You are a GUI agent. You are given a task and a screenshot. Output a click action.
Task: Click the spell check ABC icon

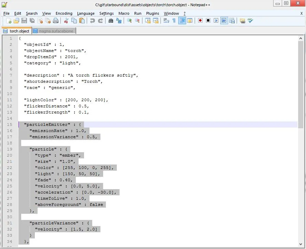pyautogui.click(x=250, y=21)
